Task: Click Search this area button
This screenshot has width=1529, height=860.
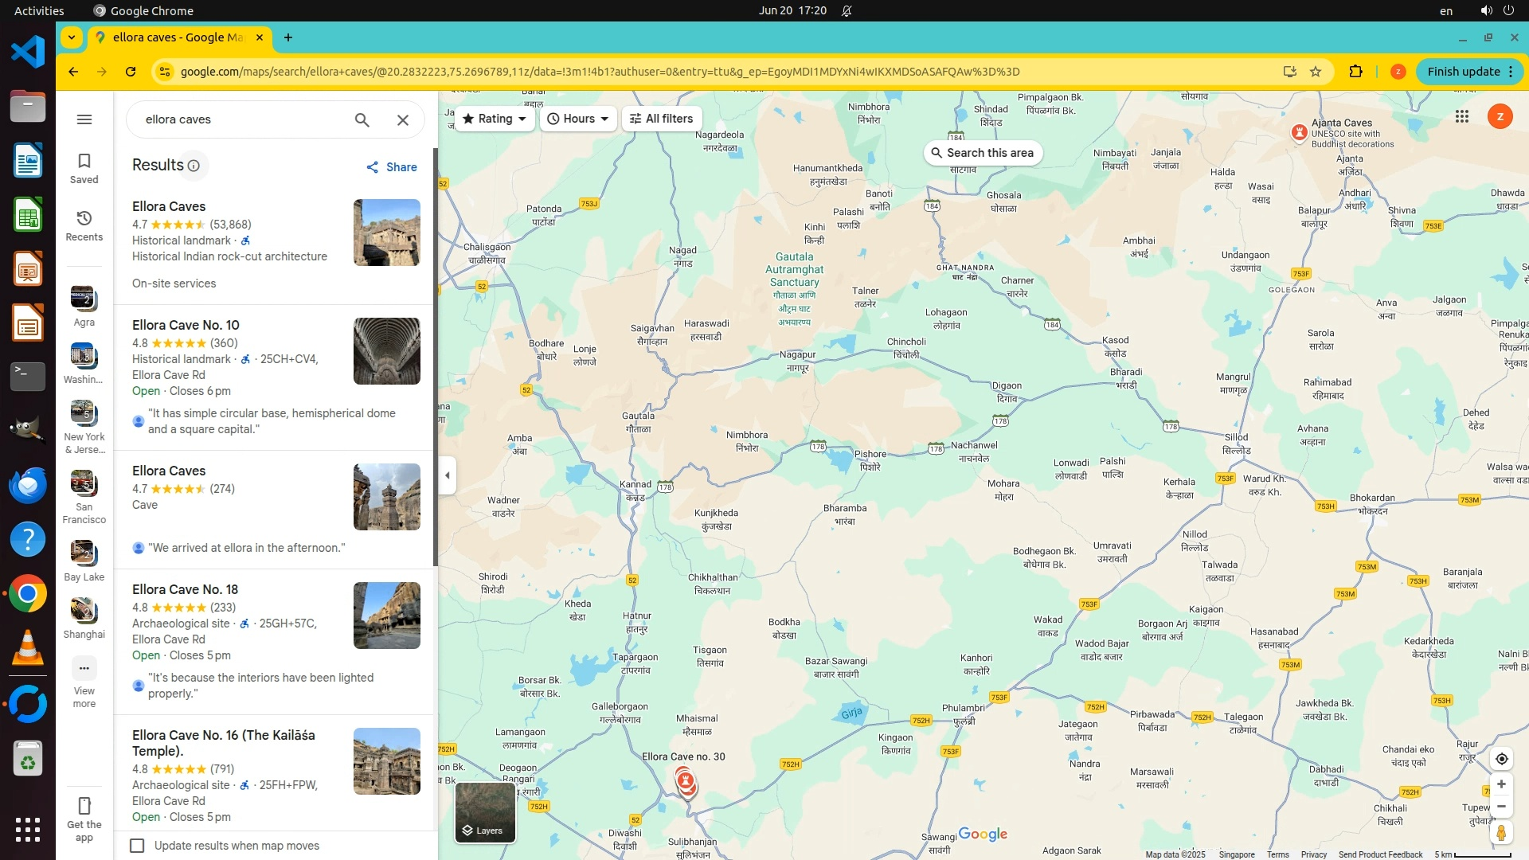Action: 983,153
